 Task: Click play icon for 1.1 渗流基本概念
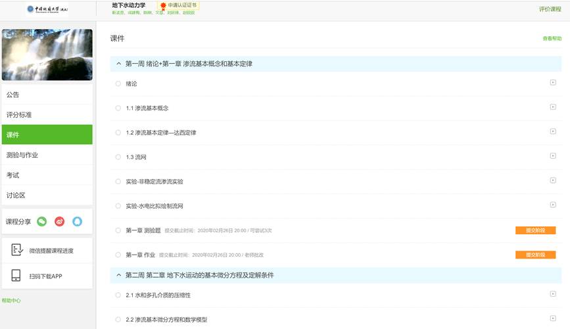pos(553,107)
